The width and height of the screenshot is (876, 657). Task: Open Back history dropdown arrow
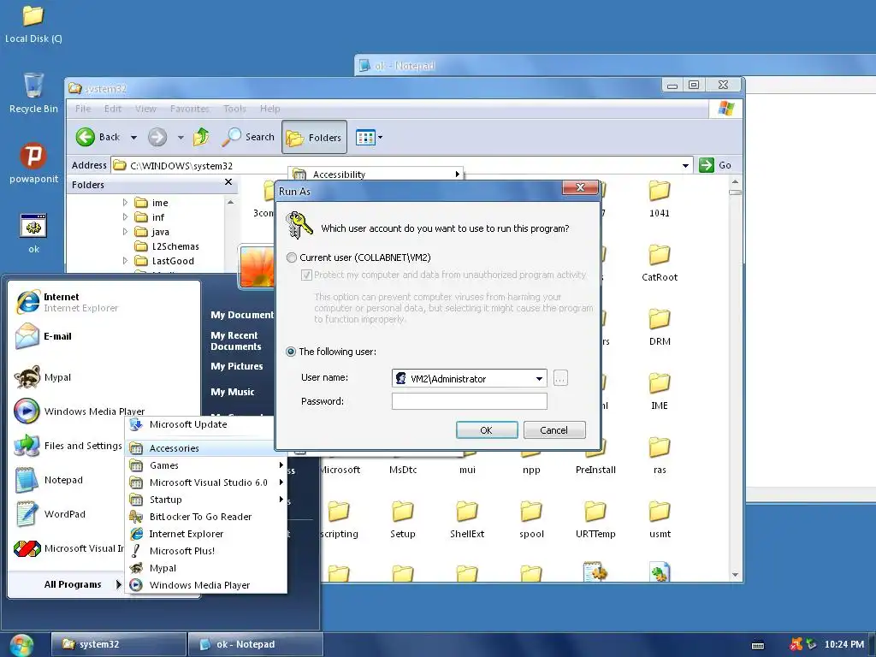pos(133,138)
